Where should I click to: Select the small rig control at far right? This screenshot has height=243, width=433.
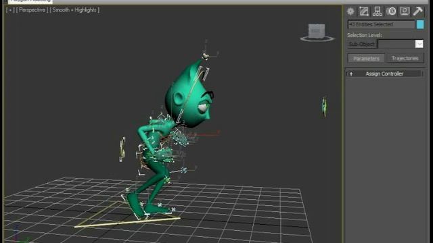pyautogui.click(x=325, y=107)
